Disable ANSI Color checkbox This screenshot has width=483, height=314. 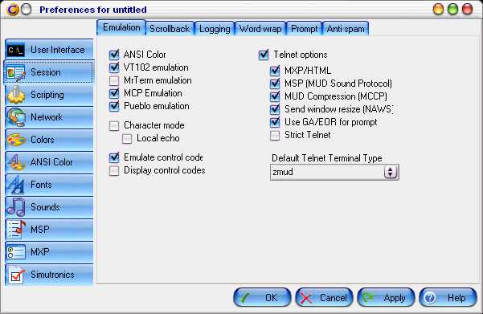tap(114, 55)
